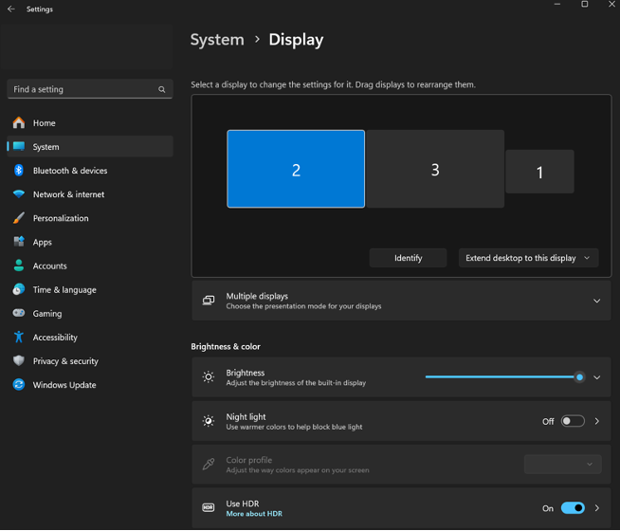This screenshot has width=620, height=531.
Task: Click the Windows Update icon
Action: [x=18, y=385]
